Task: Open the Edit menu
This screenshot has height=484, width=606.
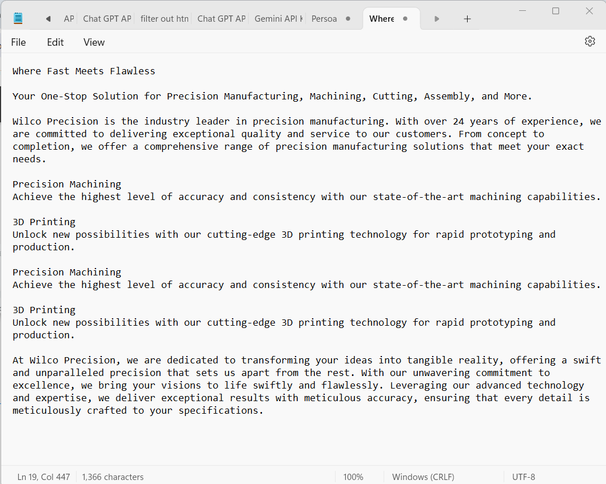Action: [x=55, y=42]
